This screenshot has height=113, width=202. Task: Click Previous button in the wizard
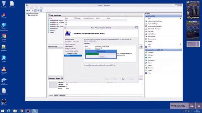click(107, 79)
